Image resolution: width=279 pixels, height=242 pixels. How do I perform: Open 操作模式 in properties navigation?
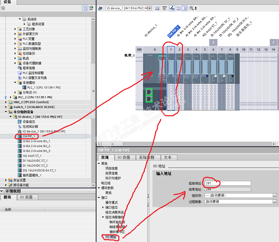pos(111,203)
